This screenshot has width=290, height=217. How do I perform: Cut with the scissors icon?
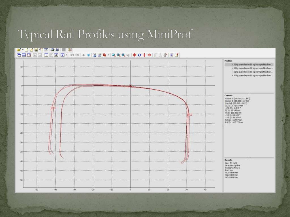[x=95, y=55]
